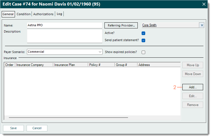Toggle Send patient statement checkbox
This screenshot has width=212, height=138.
pos(143,40)
